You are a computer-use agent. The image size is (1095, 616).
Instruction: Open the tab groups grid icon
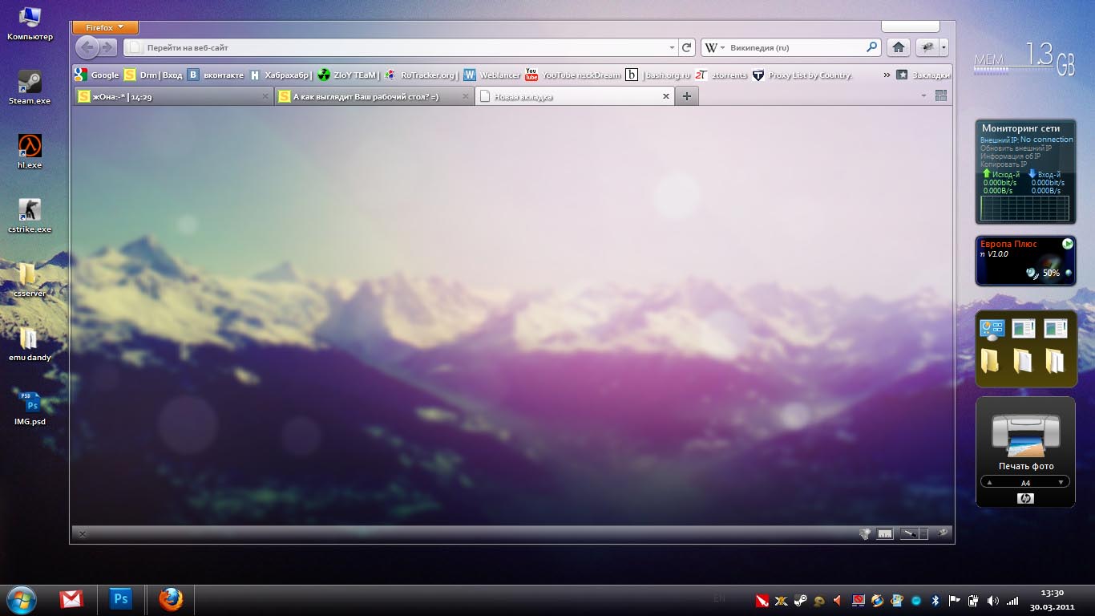(x=941, y=95)
